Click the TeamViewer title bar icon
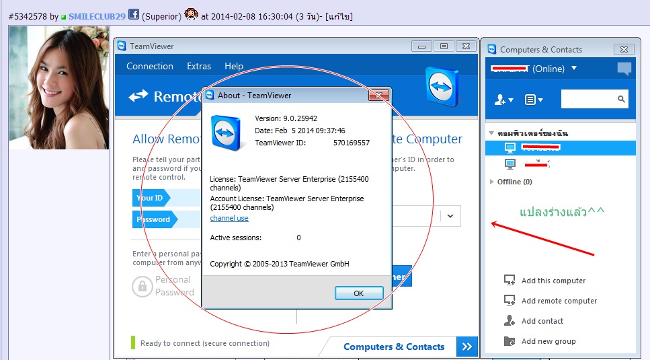 (x=122, y=46)
